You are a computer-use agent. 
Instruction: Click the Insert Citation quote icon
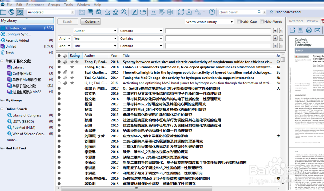pos(153,12)
